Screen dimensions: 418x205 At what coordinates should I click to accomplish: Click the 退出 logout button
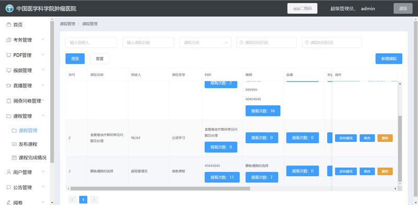click(403, 8)
